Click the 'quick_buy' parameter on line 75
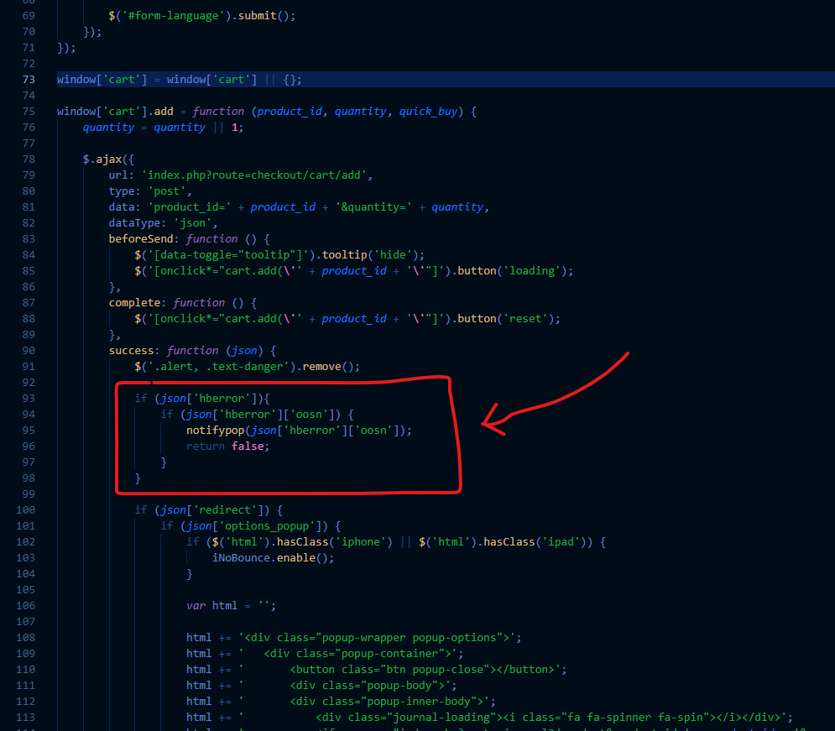The width and height of the screenshot is (835, 731). coord(428,112)
